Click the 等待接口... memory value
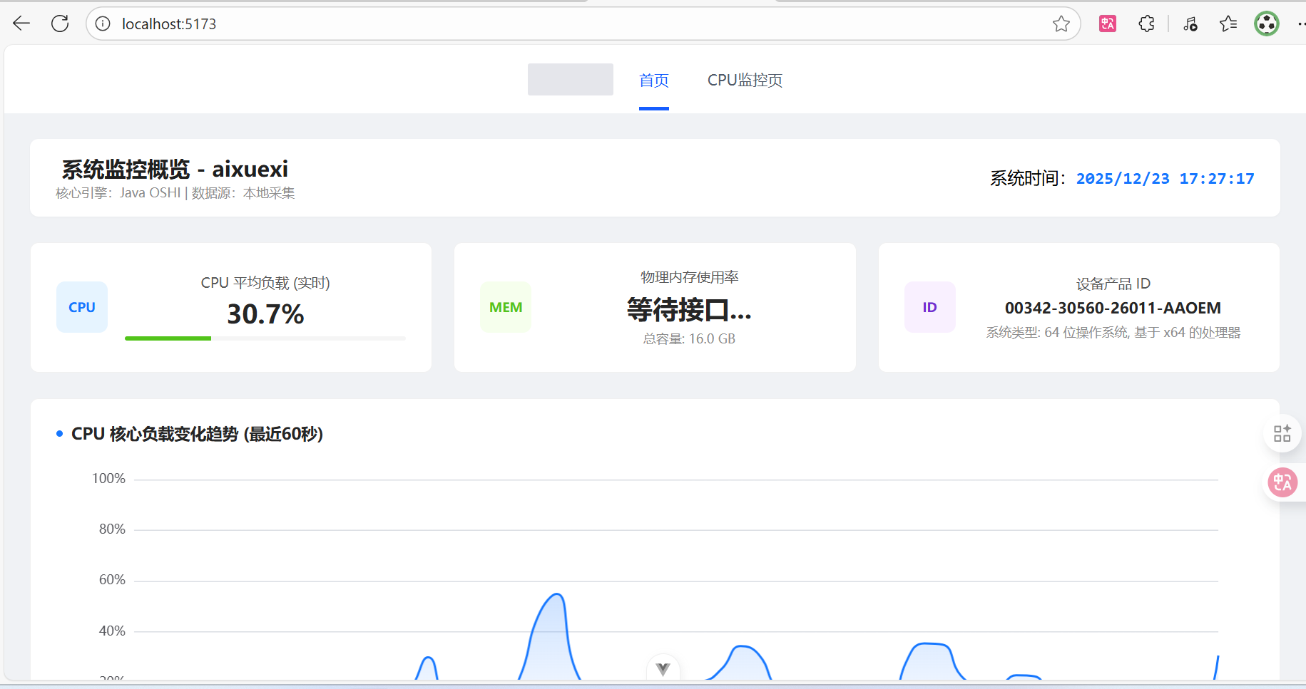The height and width of the screenshot is (689, 1306). click(x=689, y=309)
